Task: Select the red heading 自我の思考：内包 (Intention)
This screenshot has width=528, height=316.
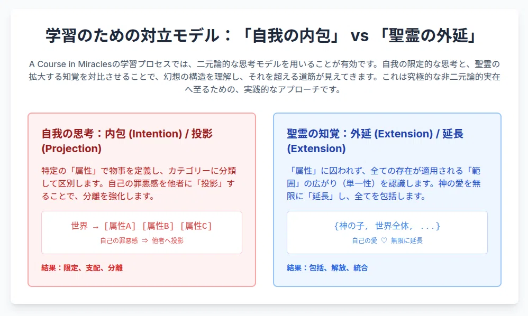Action: click(x=128, y=141)
